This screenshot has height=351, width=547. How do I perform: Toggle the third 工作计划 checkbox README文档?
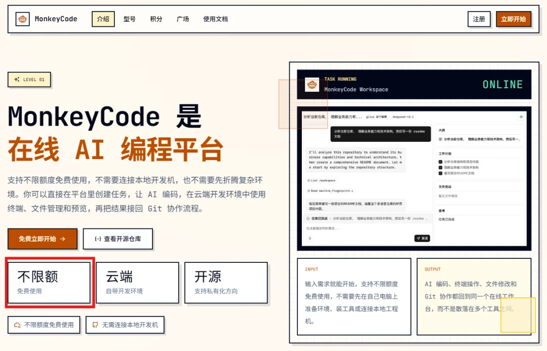click(441, 173)
